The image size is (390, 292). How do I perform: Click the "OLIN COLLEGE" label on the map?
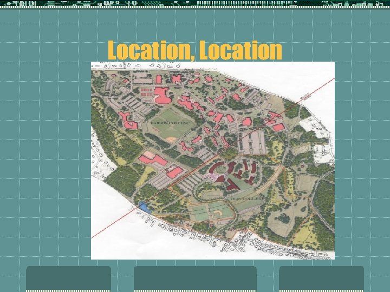coord(247,199)
